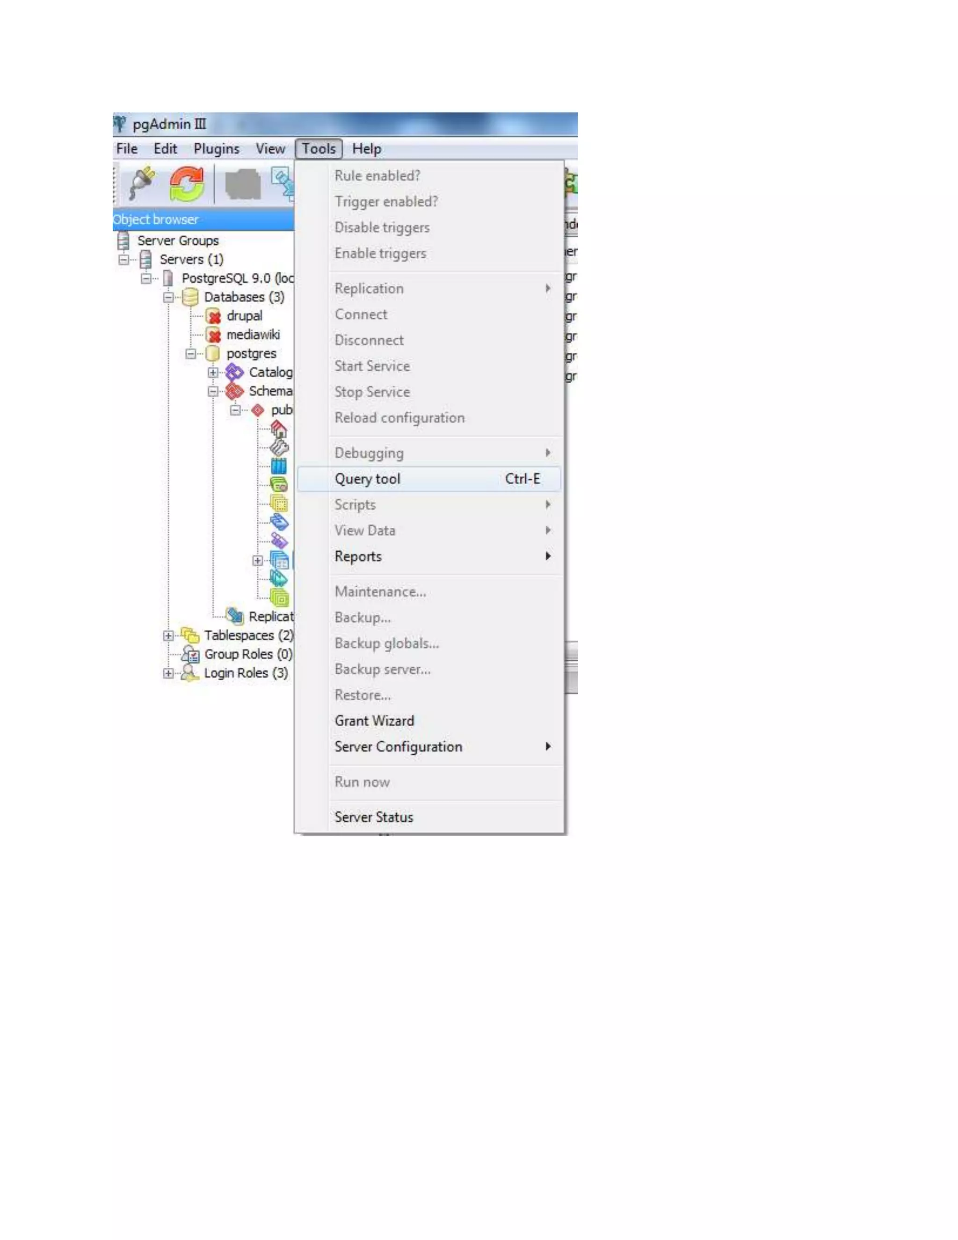
Task: Open the Edit menu
Action: [165, 149]
